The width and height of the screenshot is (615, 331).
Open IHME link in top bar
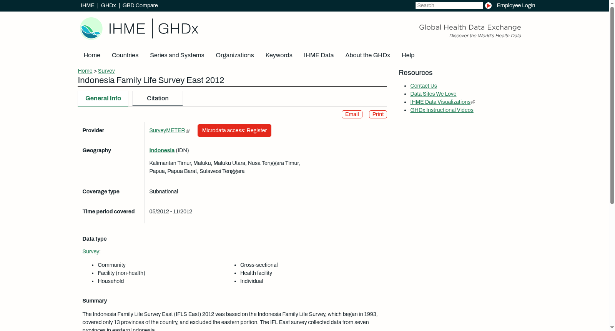pos(88,5)
